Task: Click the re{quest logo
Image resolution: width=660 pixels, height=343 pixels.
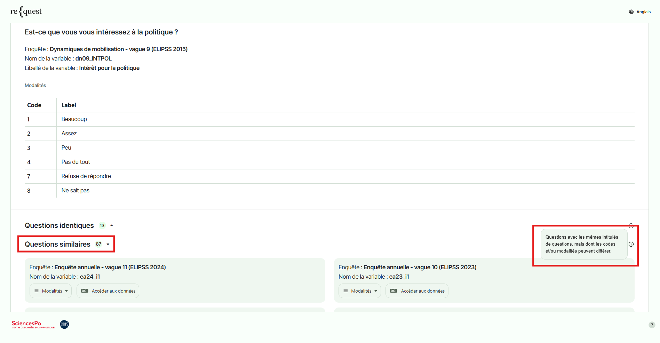Action: point(26,11)
